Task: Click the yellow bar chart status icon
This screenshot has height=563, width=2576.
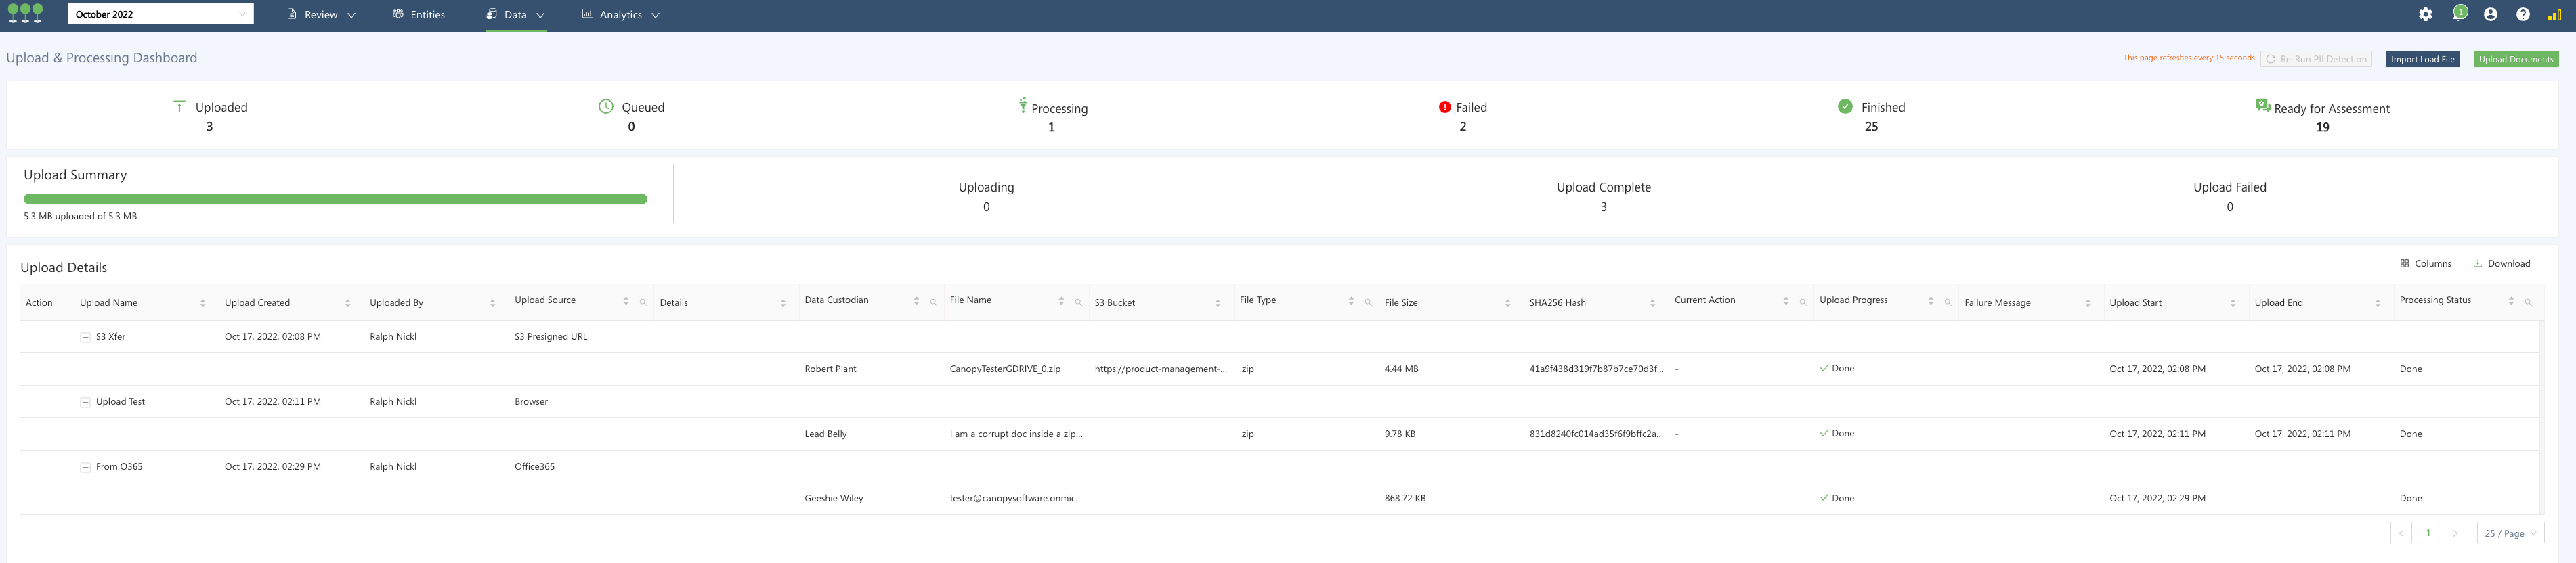Action: (2554, 14)
